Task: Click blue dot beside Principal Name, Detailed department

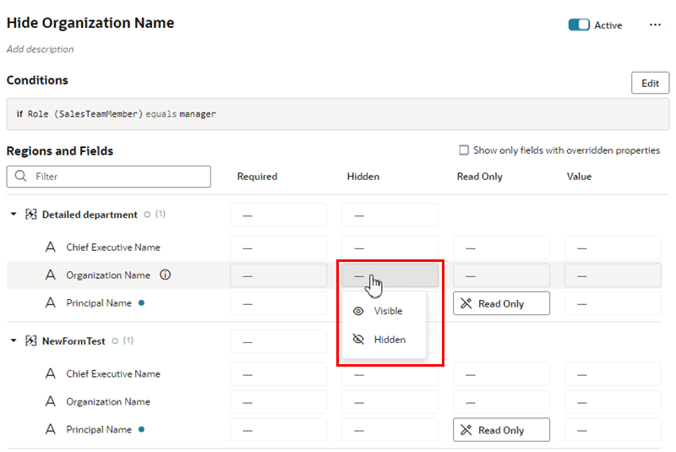Action: (141, 303)
